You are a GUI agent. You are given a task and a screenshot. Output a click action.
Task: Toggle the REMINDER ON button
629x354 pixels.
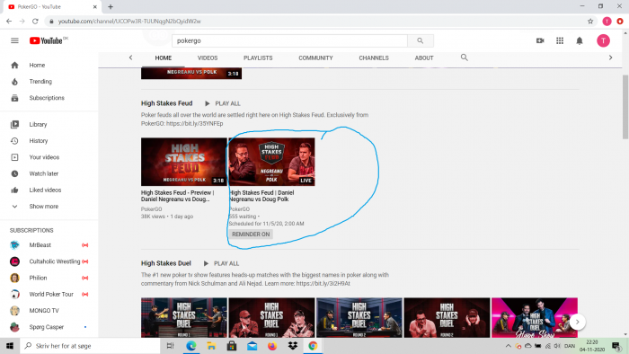[x=251, y=235]
